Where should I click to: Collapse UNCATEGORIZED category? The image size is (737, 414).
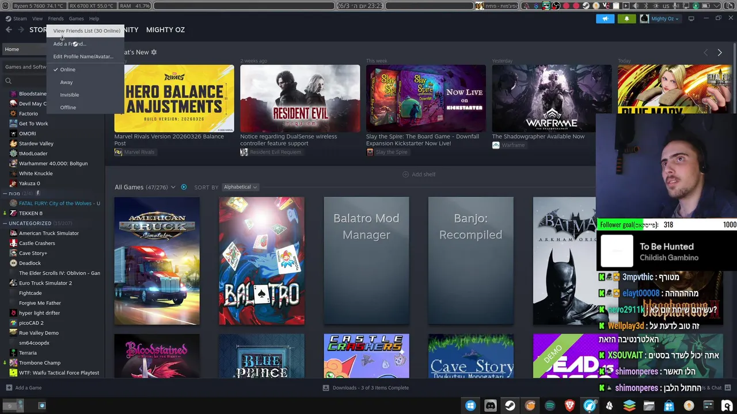tap(5, 223)
